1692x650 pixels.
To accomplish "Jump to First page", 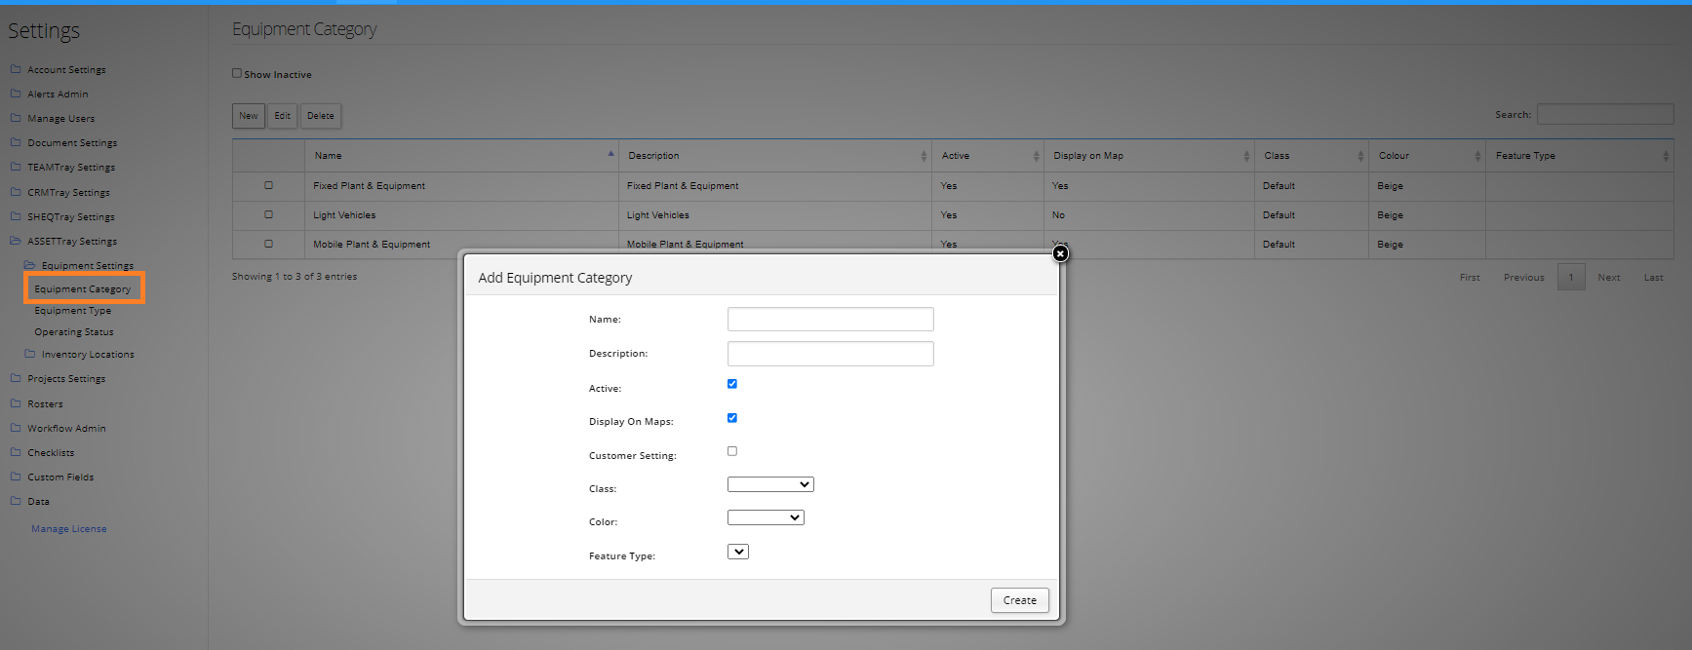I will pyautogui.click(x=1470, y=278).
